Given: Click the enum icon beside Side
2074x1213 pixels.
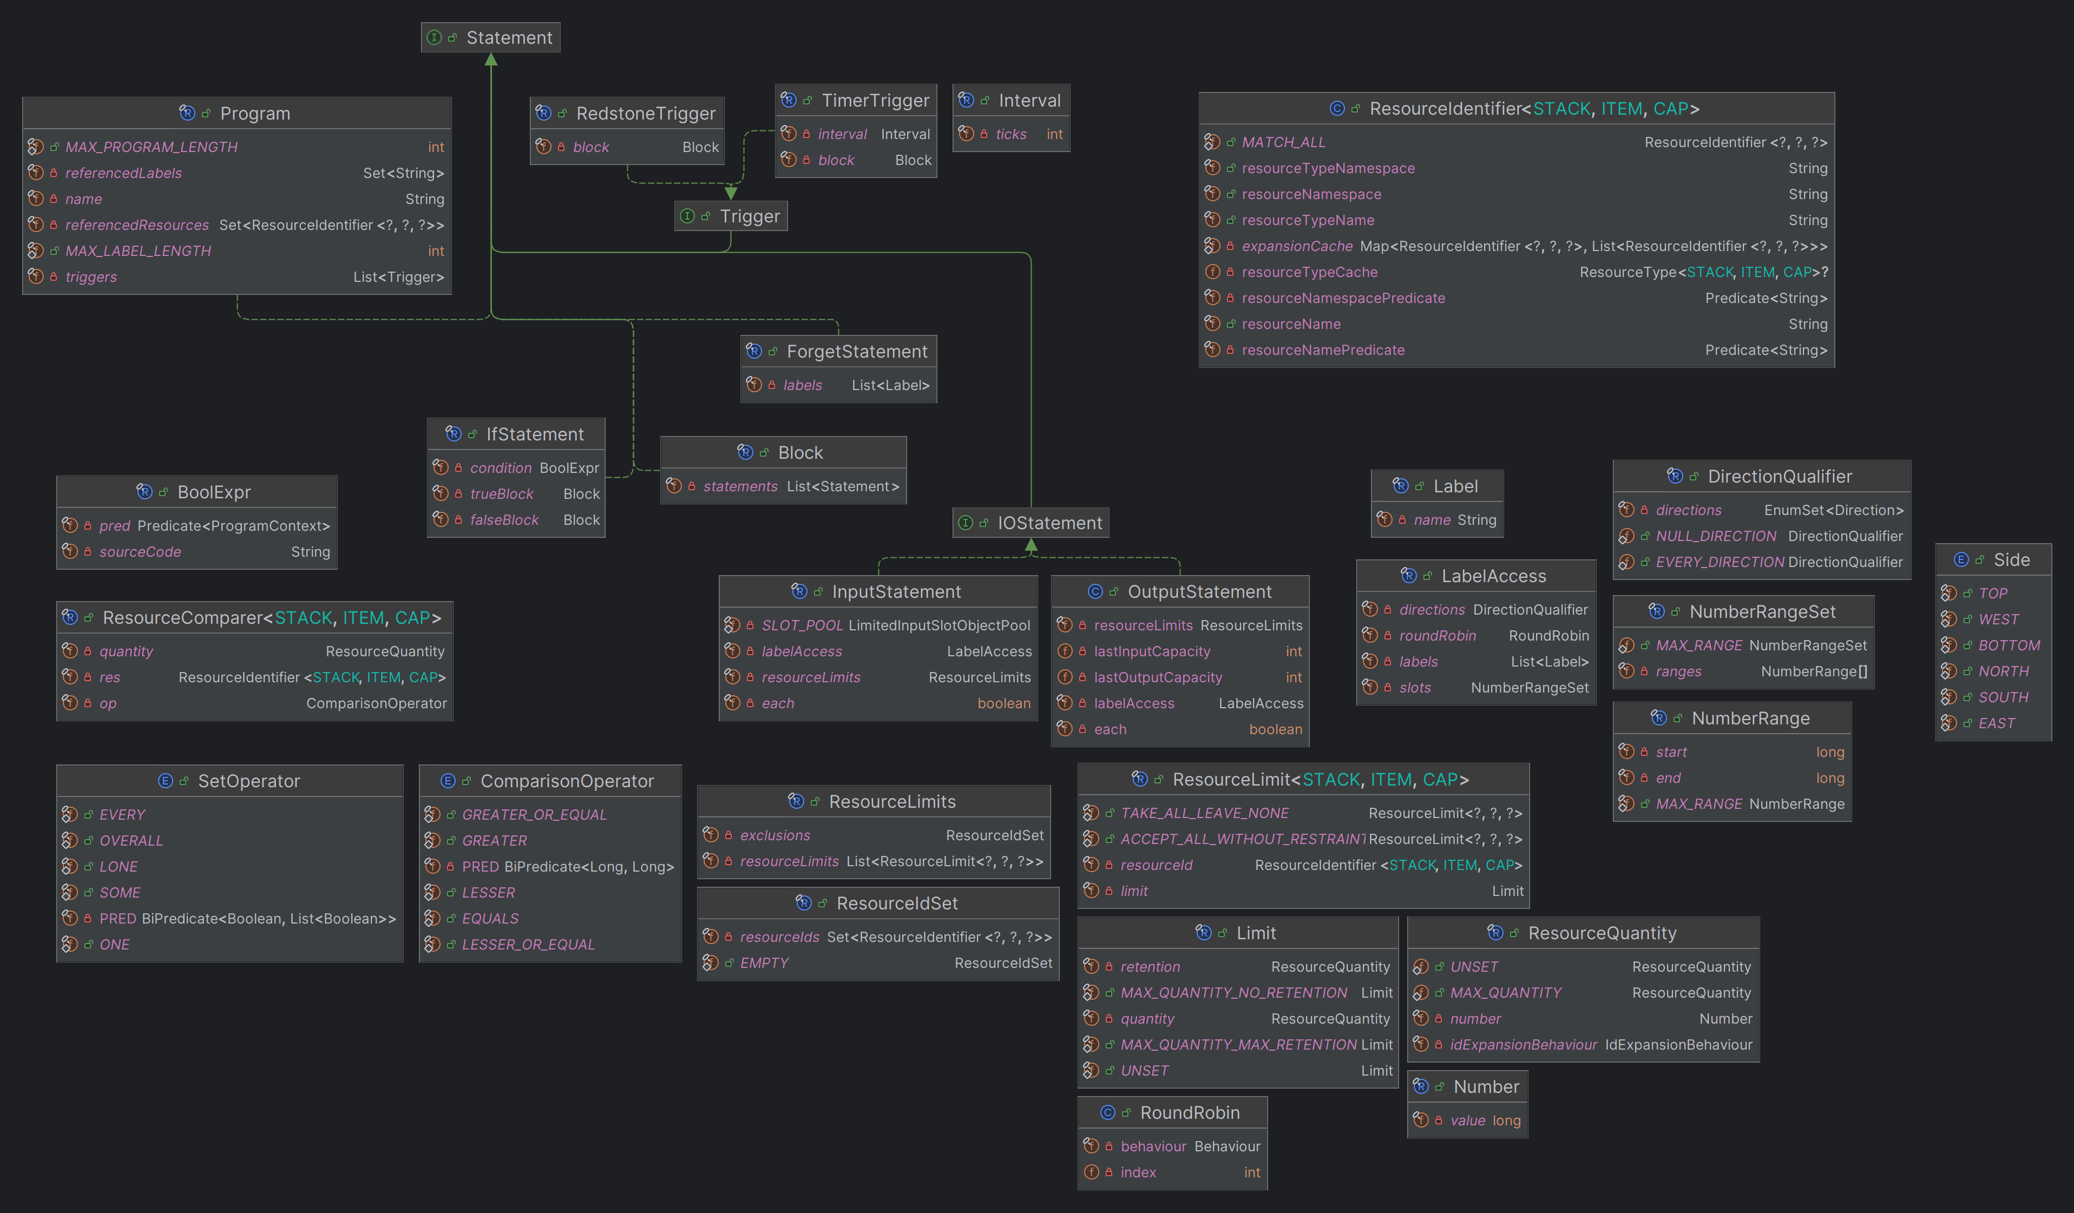Looking at the screenshot, I should point(1961,559).
